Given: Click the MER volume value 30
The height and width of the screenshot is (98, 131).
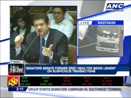Looking at the screenshot, I should [x=46, y=81].
